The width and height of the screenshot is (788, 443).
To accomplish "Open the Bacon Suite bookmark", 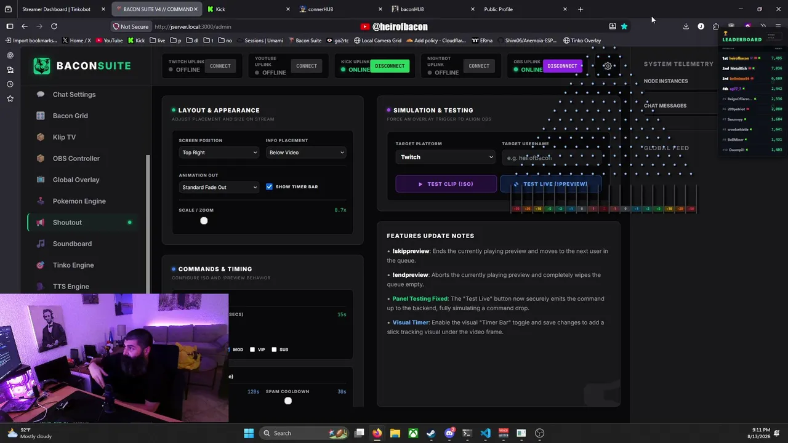I will [305, 41].
